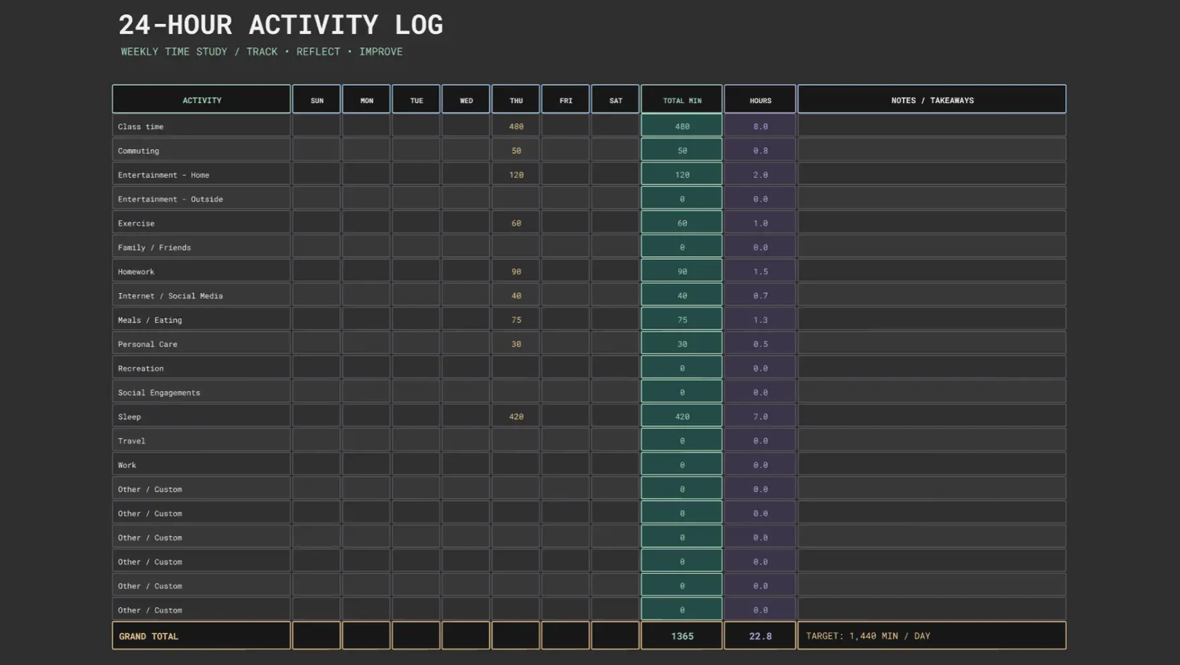Select the Personal Care cell
The width and height of the screenshot is (1180, 665).
pos(201,344)
